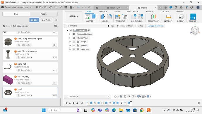202x114 pixels.
Task: Open the Manage documents link
Action: coord(155,26)
